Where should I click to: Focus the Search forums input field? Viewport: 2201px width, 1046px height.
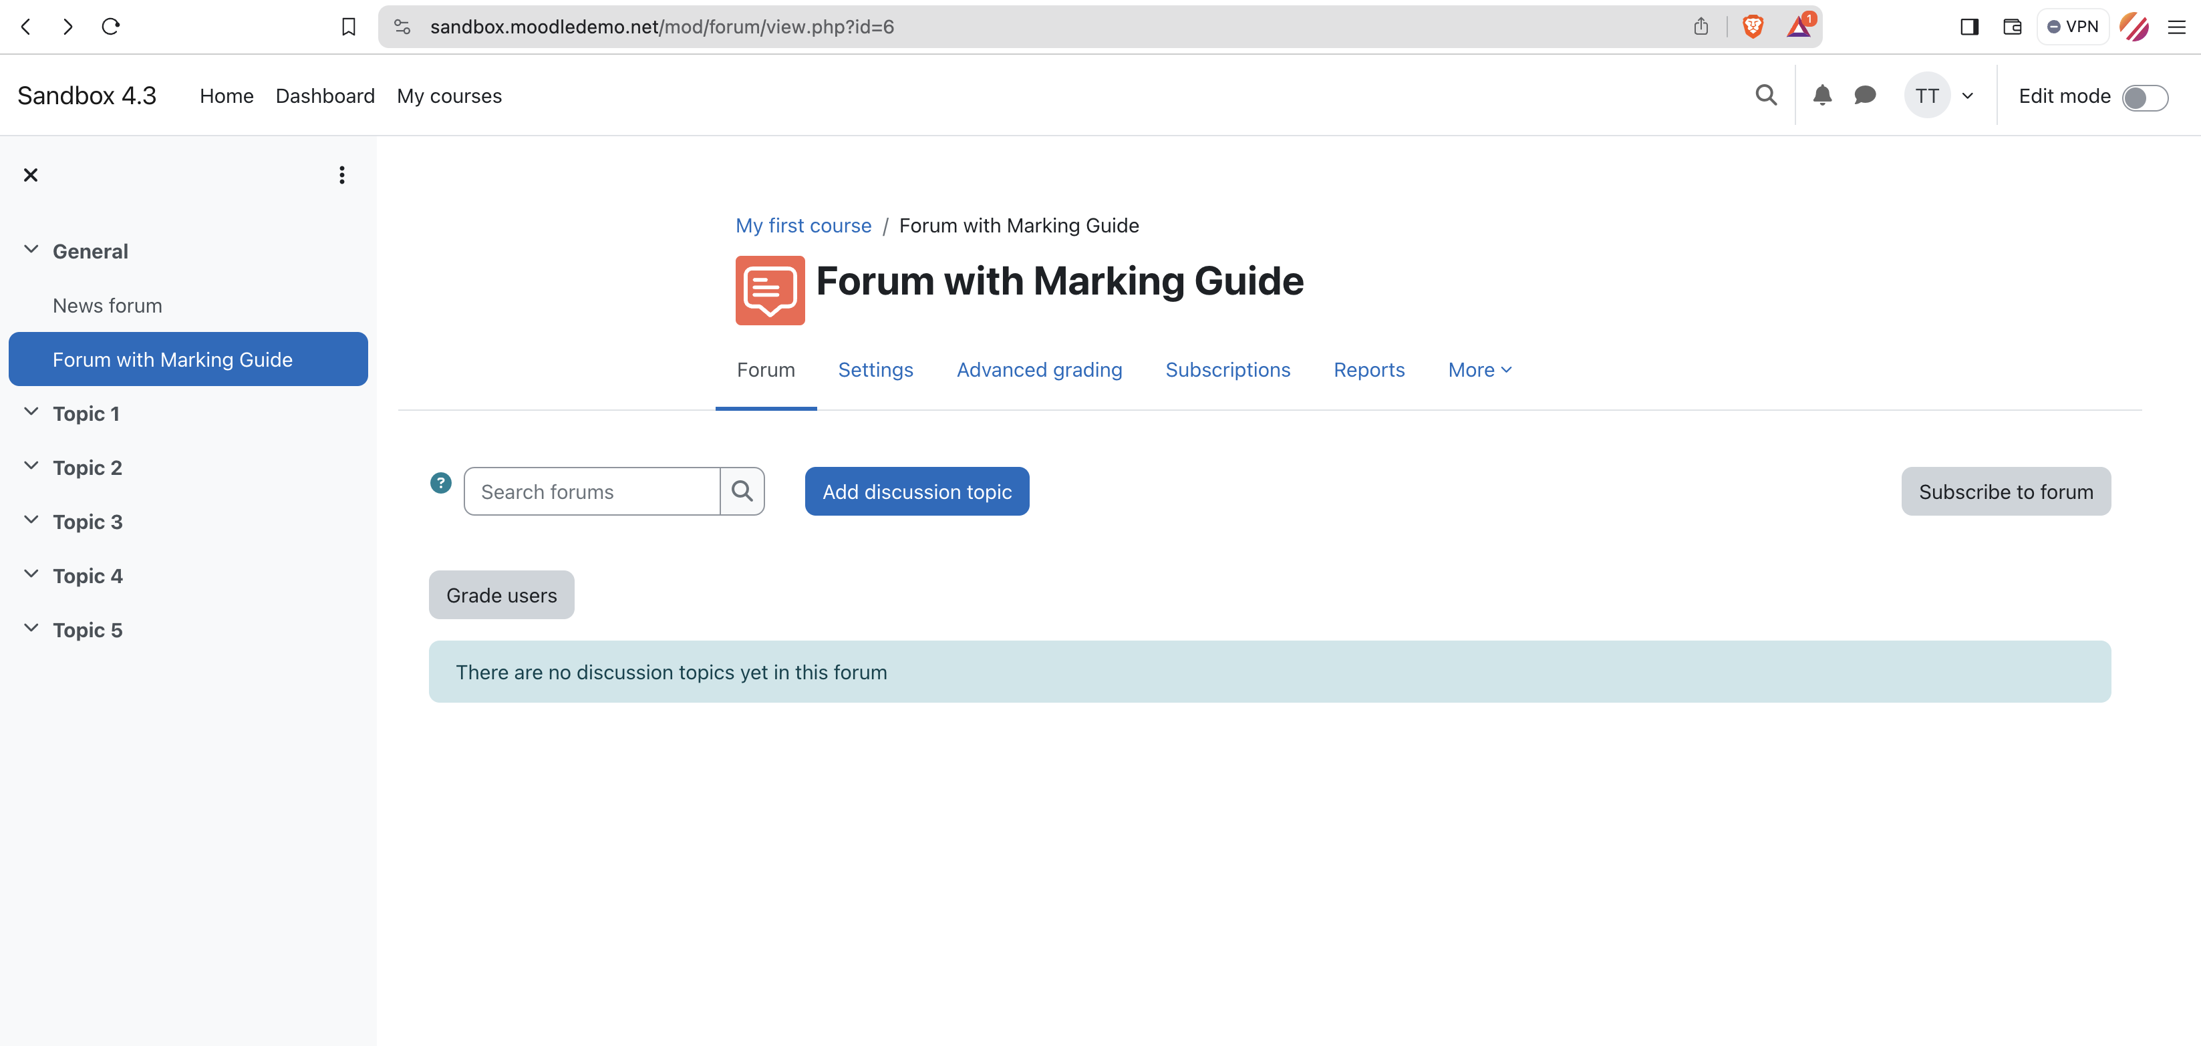(x=592, y=491)
